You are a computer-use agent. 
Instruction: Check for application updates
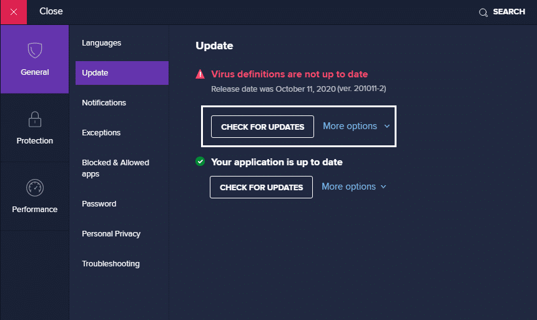click(x=261, y=187)
